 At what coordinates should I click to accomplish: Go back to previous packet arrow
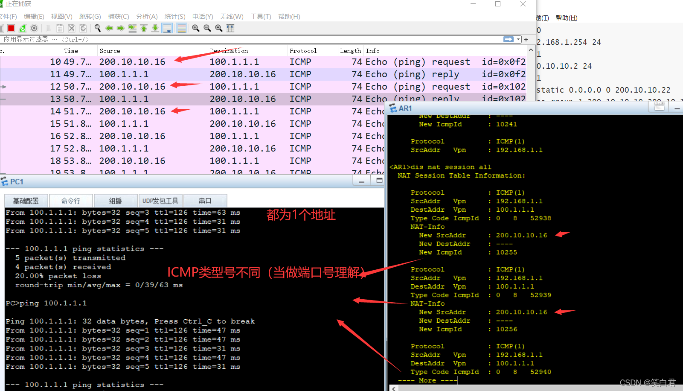point(109,28)
